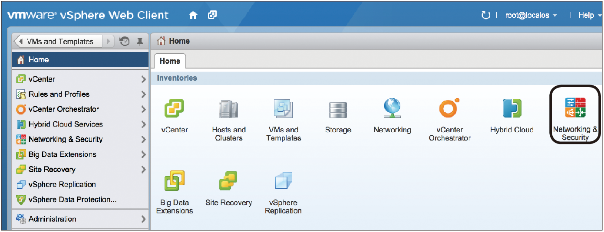Open the Hybrid Cloud inventory icon

512,108
